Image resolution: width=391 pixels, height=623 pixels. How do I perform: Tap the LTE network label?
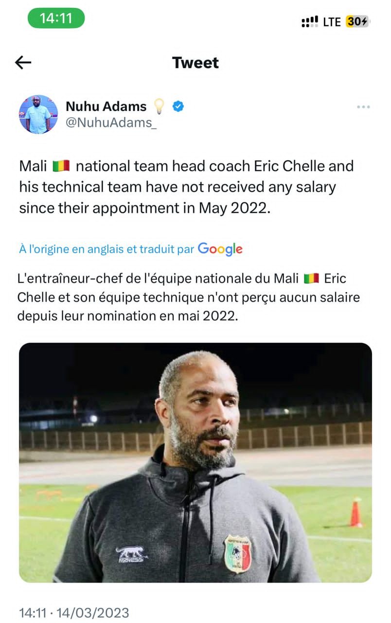[332, 22]
